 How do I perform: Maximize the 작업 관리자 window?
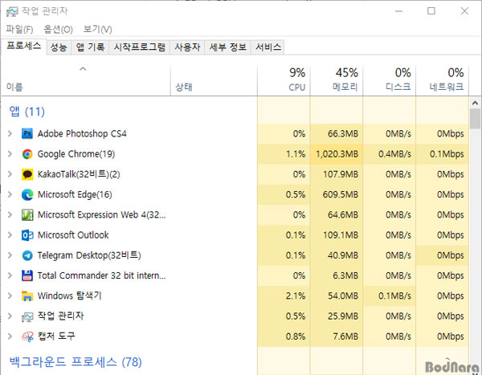[431, 11]
